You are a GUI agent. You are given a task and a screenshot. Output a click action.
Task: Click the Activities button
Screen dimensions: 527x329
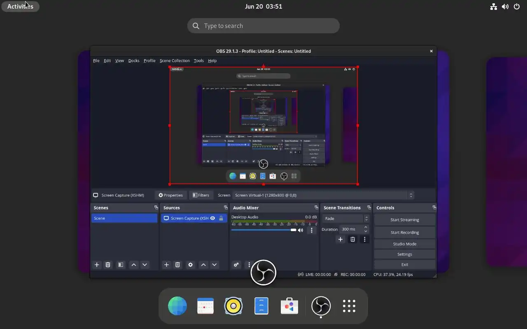tap(20, 7)
